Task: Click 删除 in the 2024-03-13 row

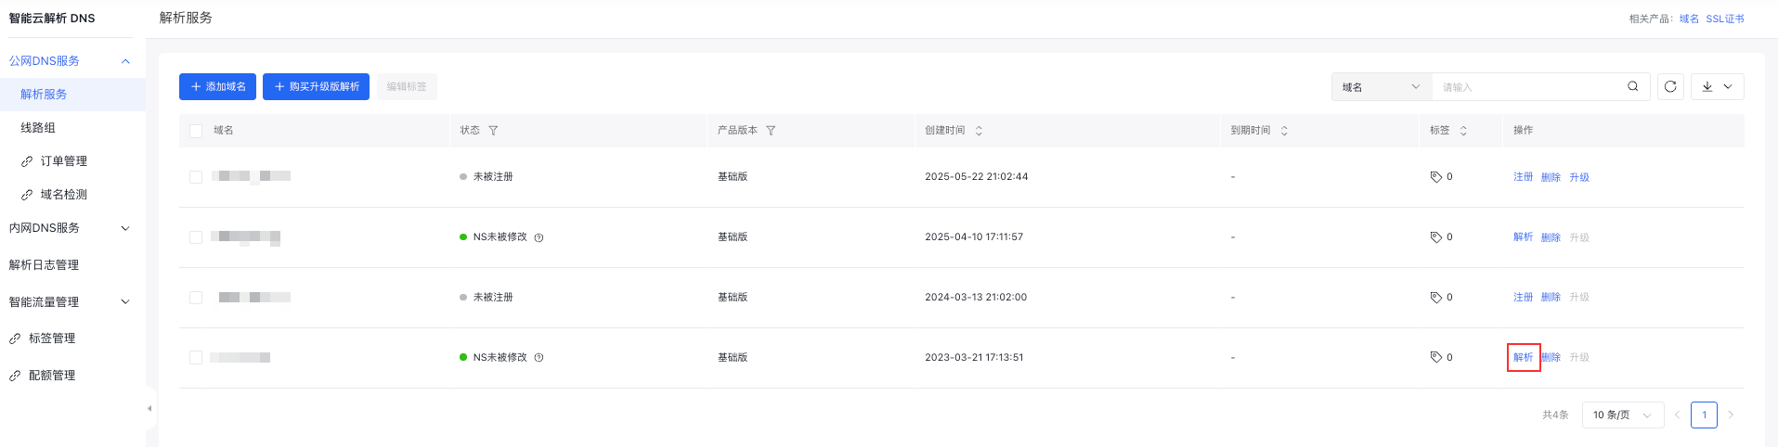Action: coord(1551,298)
